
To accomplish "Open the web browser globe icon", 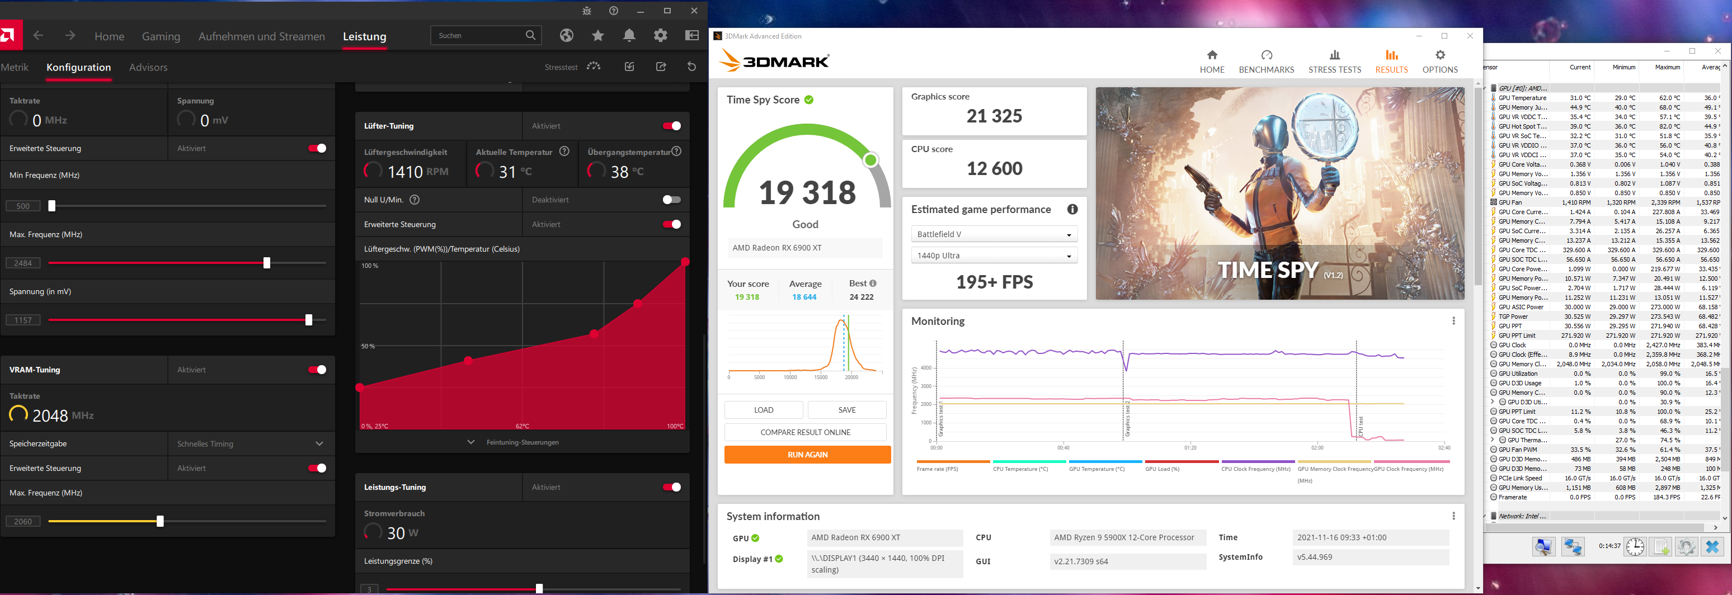I will 567,36.
